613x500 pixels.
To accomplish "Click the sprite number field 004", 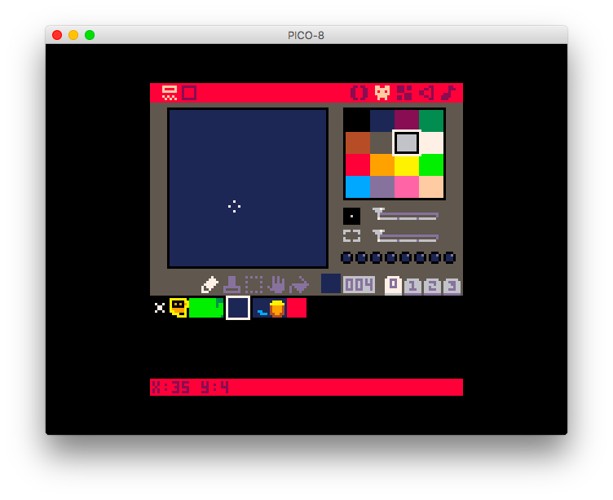I will [x=359, y=285].
